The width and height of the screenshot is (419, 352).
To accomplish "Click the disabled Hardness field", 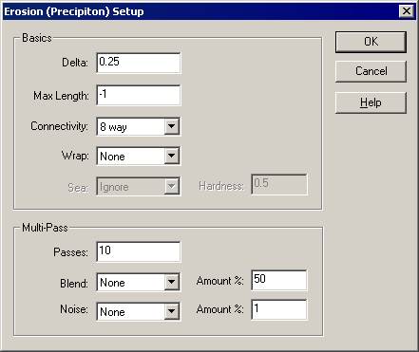I will pos(279,184).
